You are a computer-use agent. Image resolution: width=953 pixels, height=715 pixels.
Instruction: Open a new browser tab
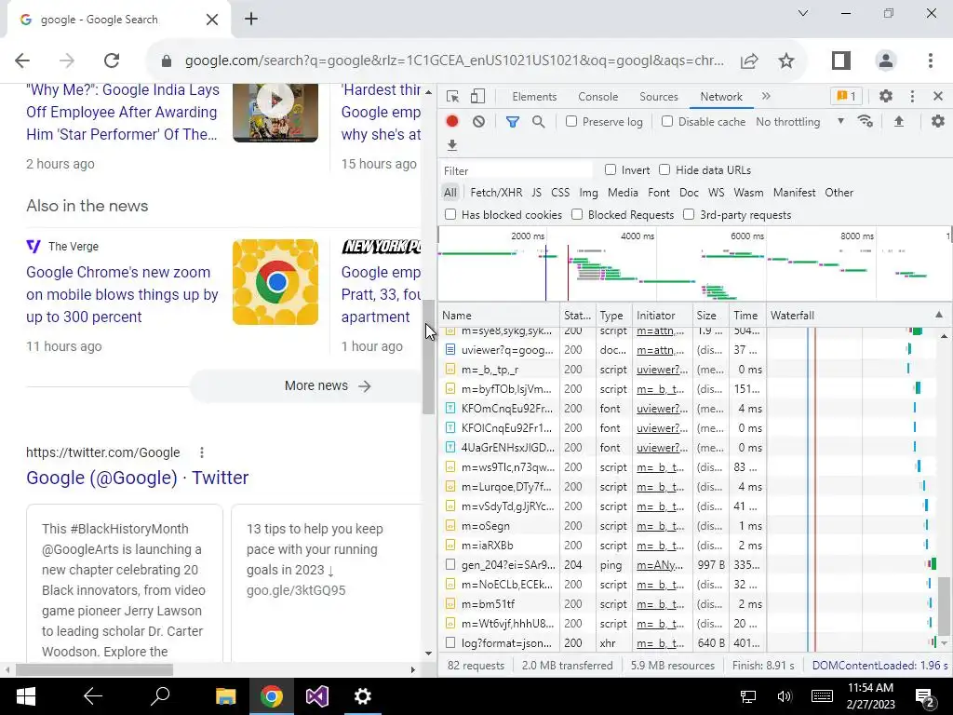point(251,19)
